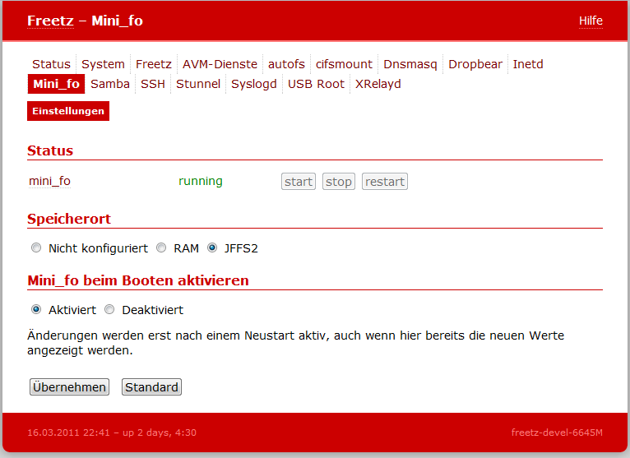Open the System tab
Viewport: 630px width, 458px height.
coord(103,64)
